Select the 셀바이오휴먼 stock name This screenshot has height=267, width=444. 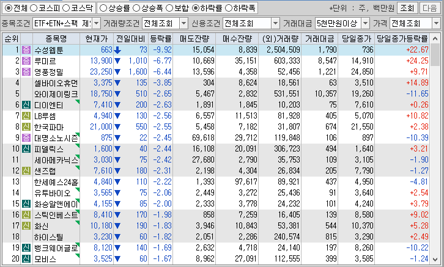(x=56, y=83)
